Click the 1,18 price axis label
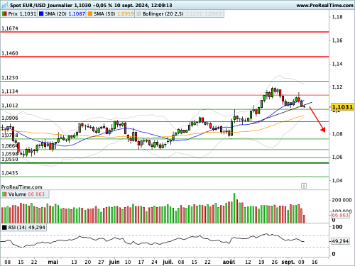 click(x=337, y=17)
